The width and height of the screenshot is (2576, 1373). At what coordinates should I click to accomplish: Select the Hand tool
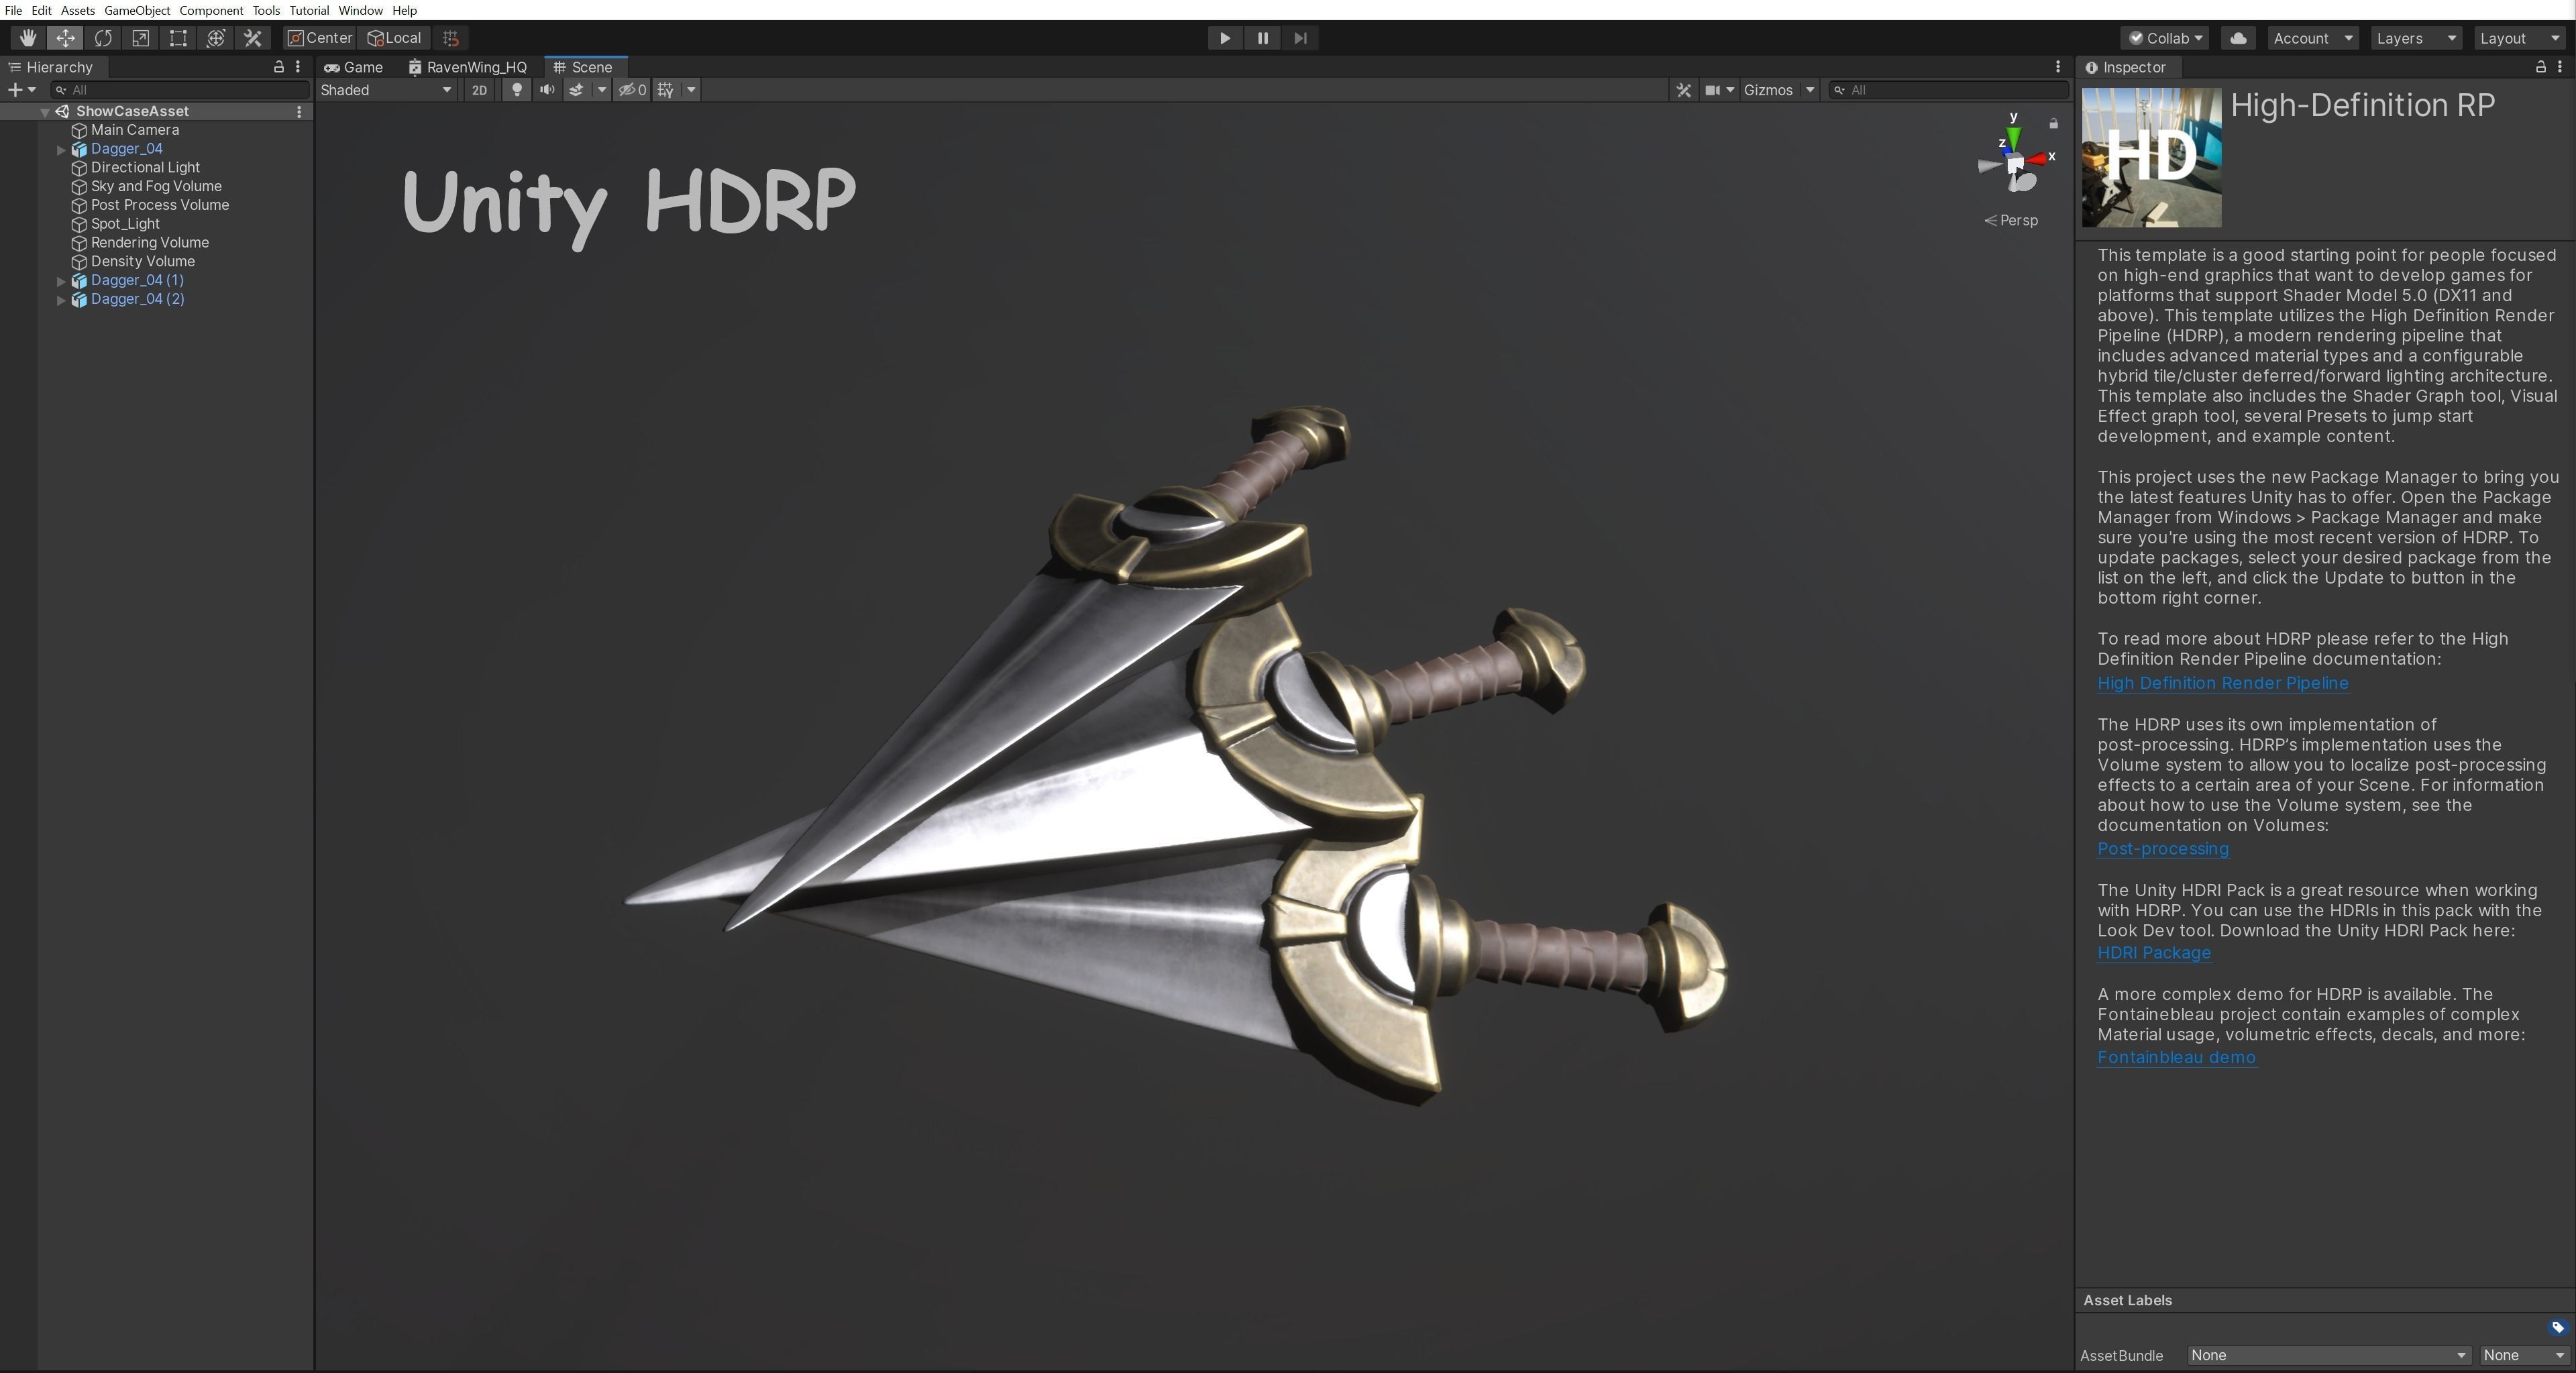click(x=27, y=38)
